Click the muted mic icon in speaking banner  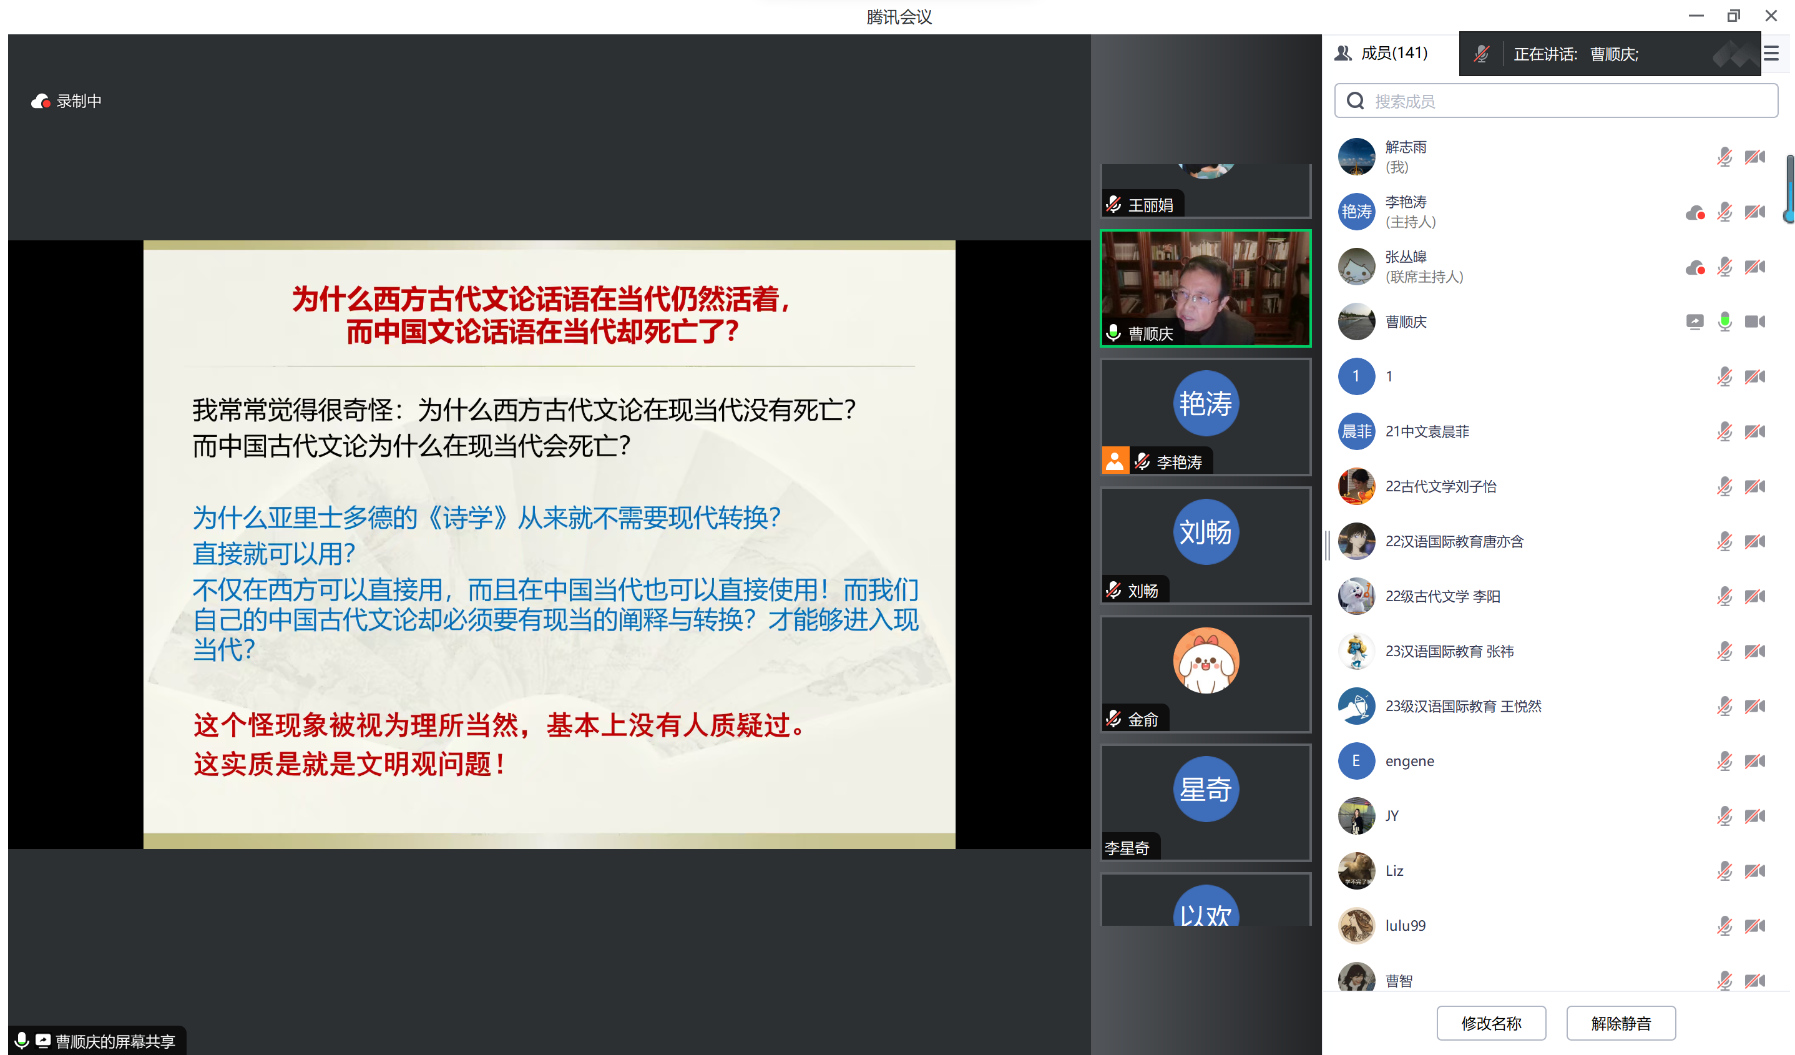(x=1482, y=54)
